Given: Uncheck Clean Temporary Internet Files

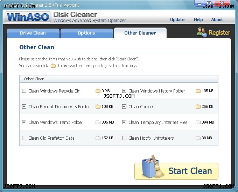Looking at the screenshot, I should 124,122.
